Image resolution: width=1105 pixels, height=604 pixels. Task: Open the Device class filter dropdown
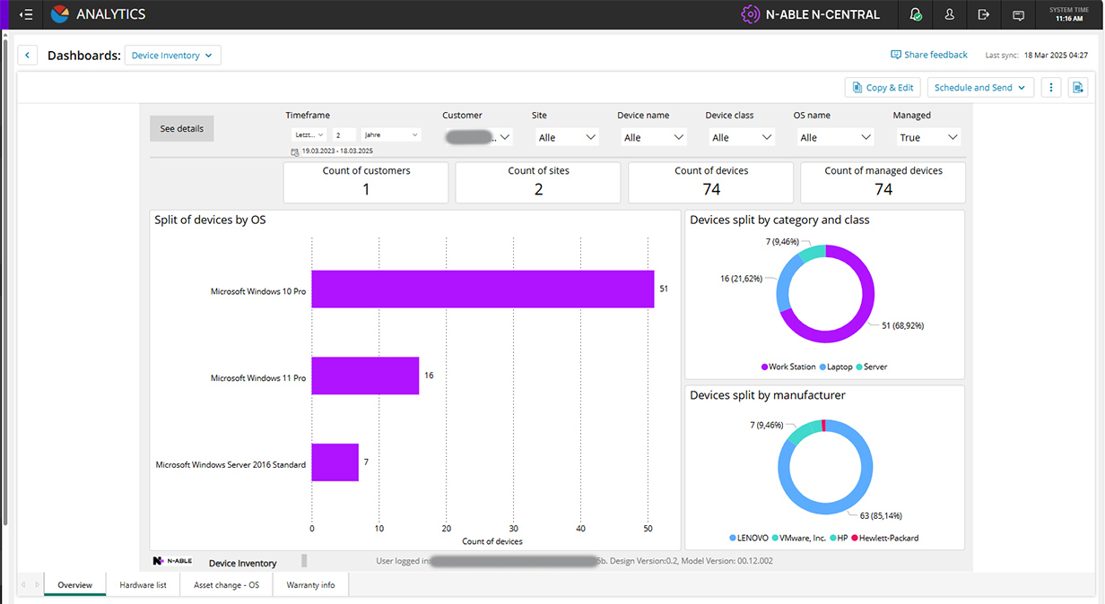[741, 137]
